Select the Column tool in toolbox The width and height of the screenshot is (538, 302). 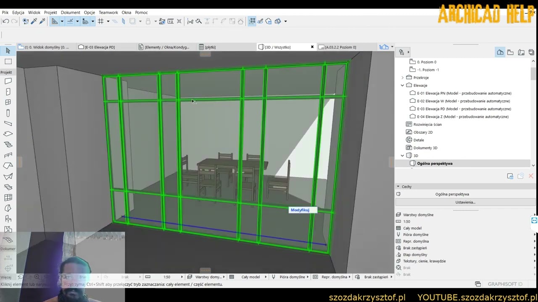8,113
